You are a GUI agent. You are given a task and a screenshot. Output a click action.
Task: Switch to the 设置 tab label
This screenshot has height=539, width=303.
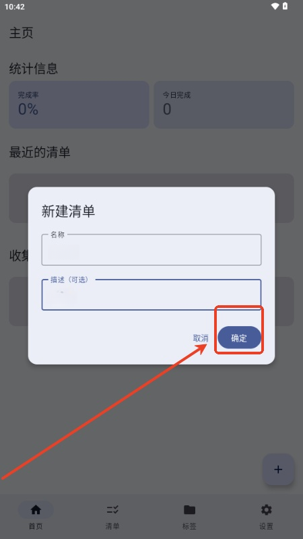(x=266, y=526)
